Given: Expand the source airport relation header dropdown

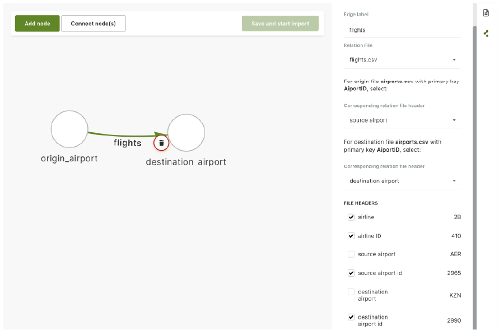Looking at the screenshot, I should pyautogui.click(x=402, y=120).
